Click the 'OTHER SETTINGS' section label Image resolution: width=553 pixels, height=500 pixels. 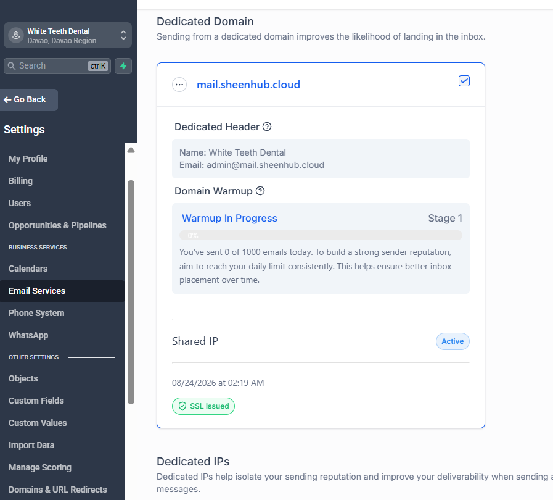tap(33, 357)
